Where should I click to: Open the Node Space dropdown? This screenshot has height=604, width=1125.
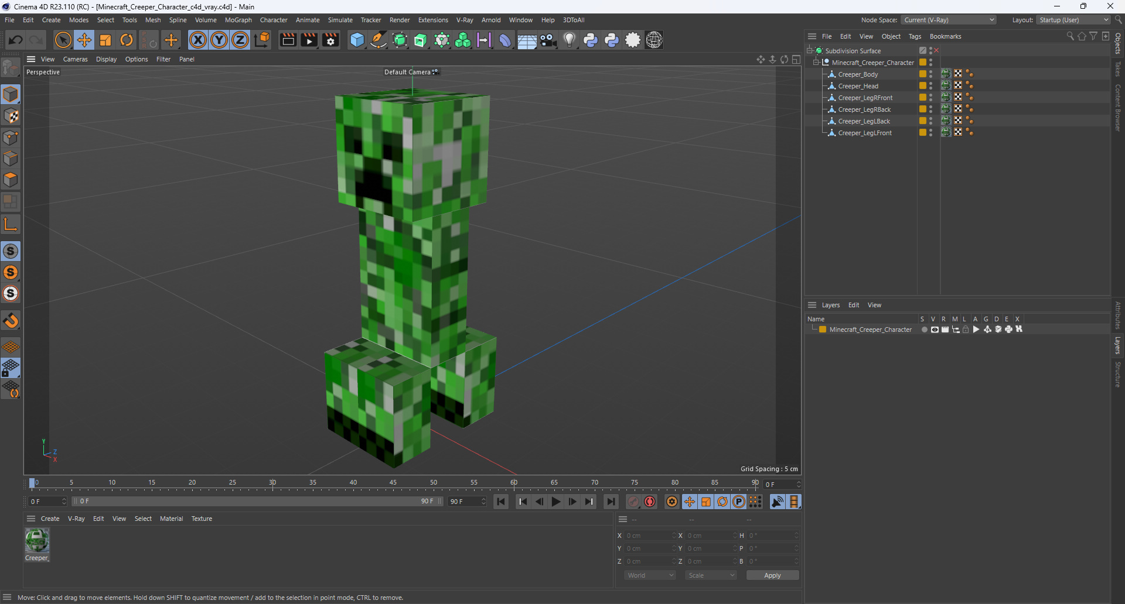(x=949, y=20)
